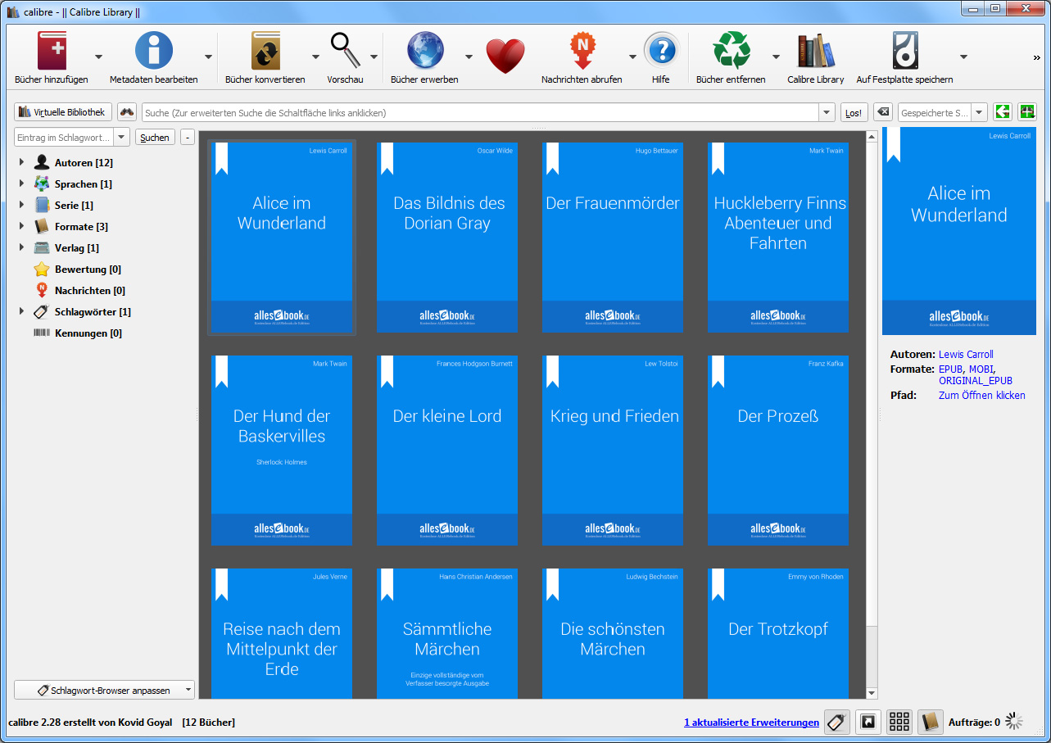Screen dimensions: 1051x743
Task: Click the spinning jobs indicator icon
Action: pyautogui.click(x=1014, y=722)
